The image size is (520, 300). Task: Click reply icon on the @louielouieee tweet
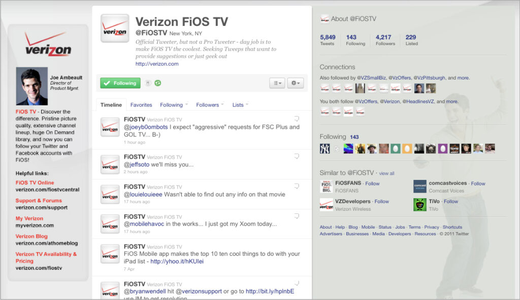click(297, 186)
